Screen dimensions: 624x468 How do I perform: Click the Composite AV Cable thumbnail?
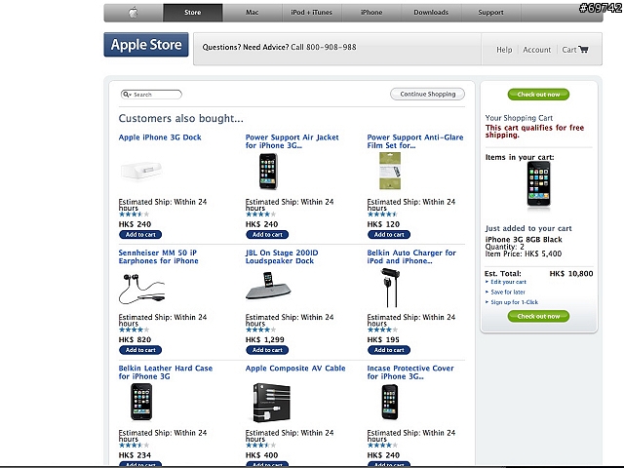[272, 403]
